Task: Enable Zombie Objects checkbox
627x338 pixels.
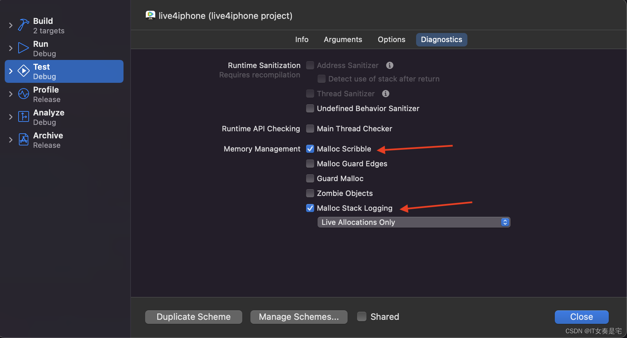Action: click(310, 193)
